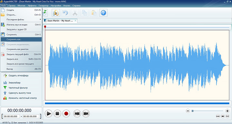Viewport: 232px width, 124px height.
Task: Select Закрыть текущий файл
Action: [x=21, y=54]
